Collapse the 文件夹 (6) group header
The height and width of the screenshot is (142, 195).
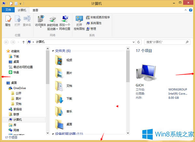53,51
